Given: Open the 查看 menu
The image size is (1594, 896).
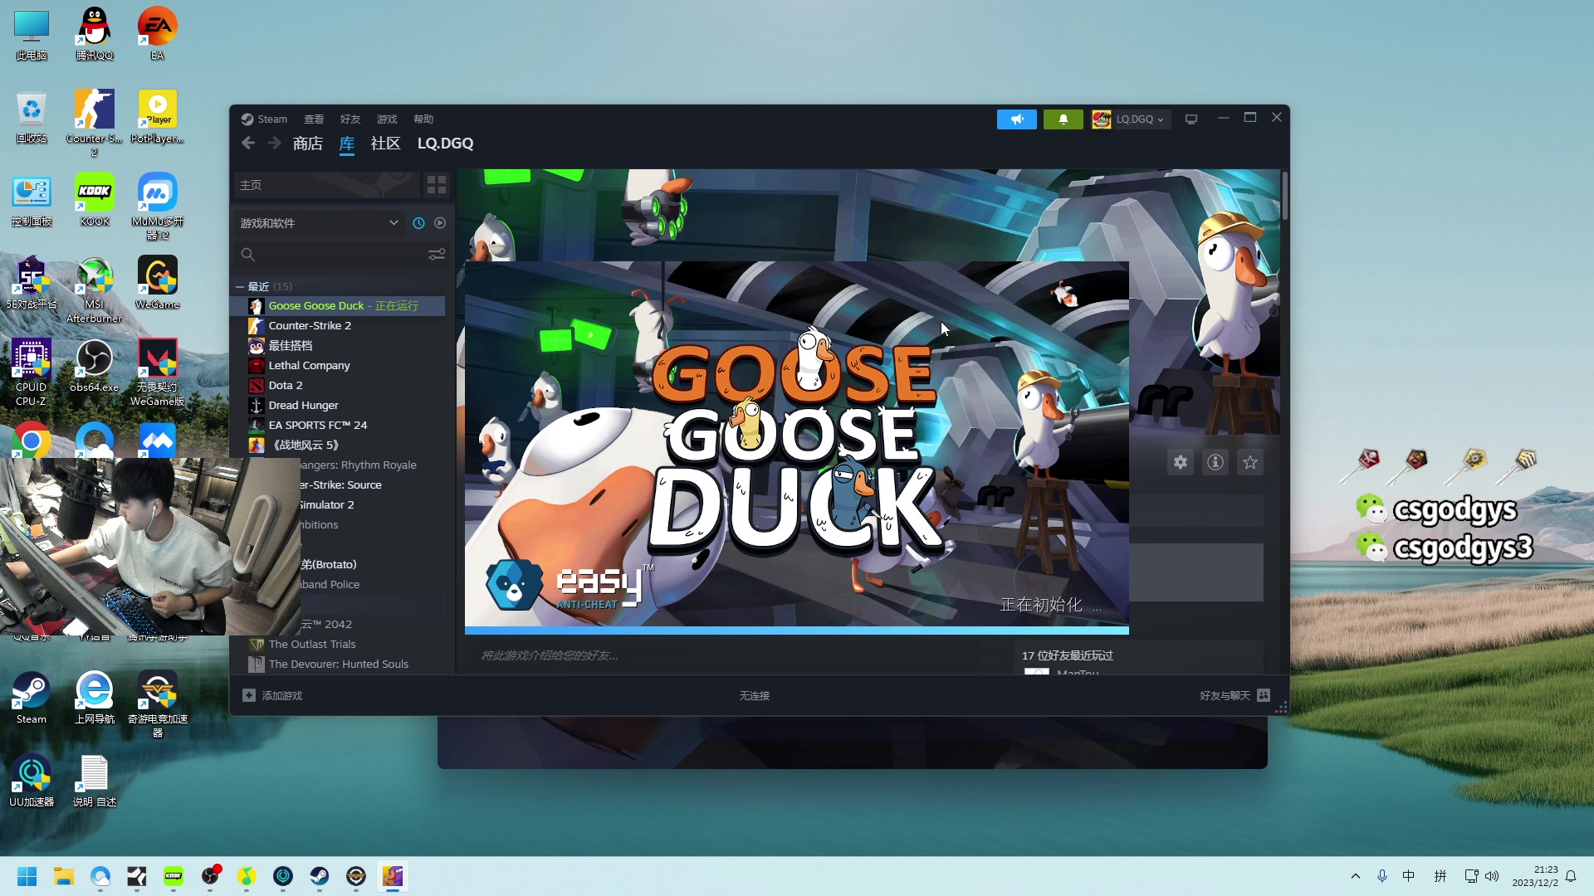Looking at the screenshot, I should click(x=314, y=119).
